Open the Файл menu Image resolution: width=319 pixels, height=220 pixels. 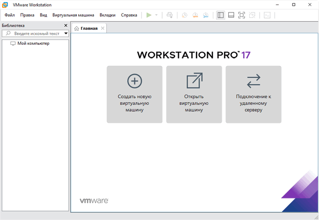[x=9, y=15]
